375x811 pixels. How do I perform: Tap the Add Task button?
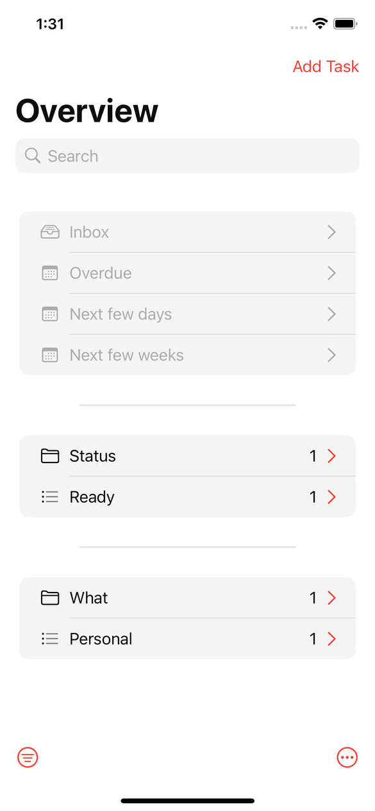tap(326, 67)
